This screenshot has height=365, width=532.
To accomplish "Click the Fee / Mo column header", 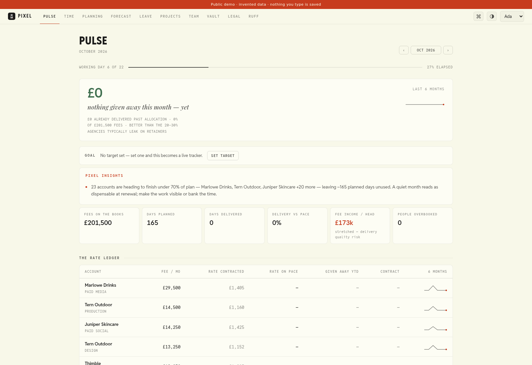I will click(x=171, y=271).
